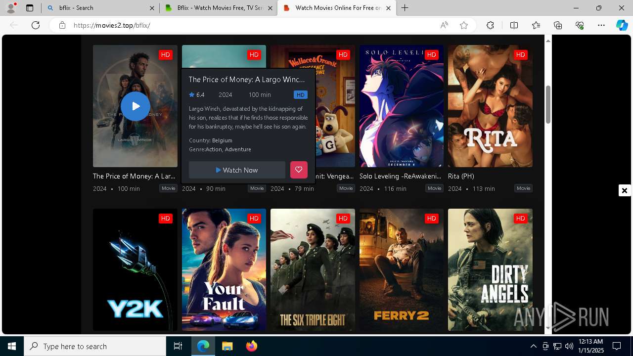The width and height of the screenshot is (633, 356).
Task: Open the network status icon
Action: 557,346
